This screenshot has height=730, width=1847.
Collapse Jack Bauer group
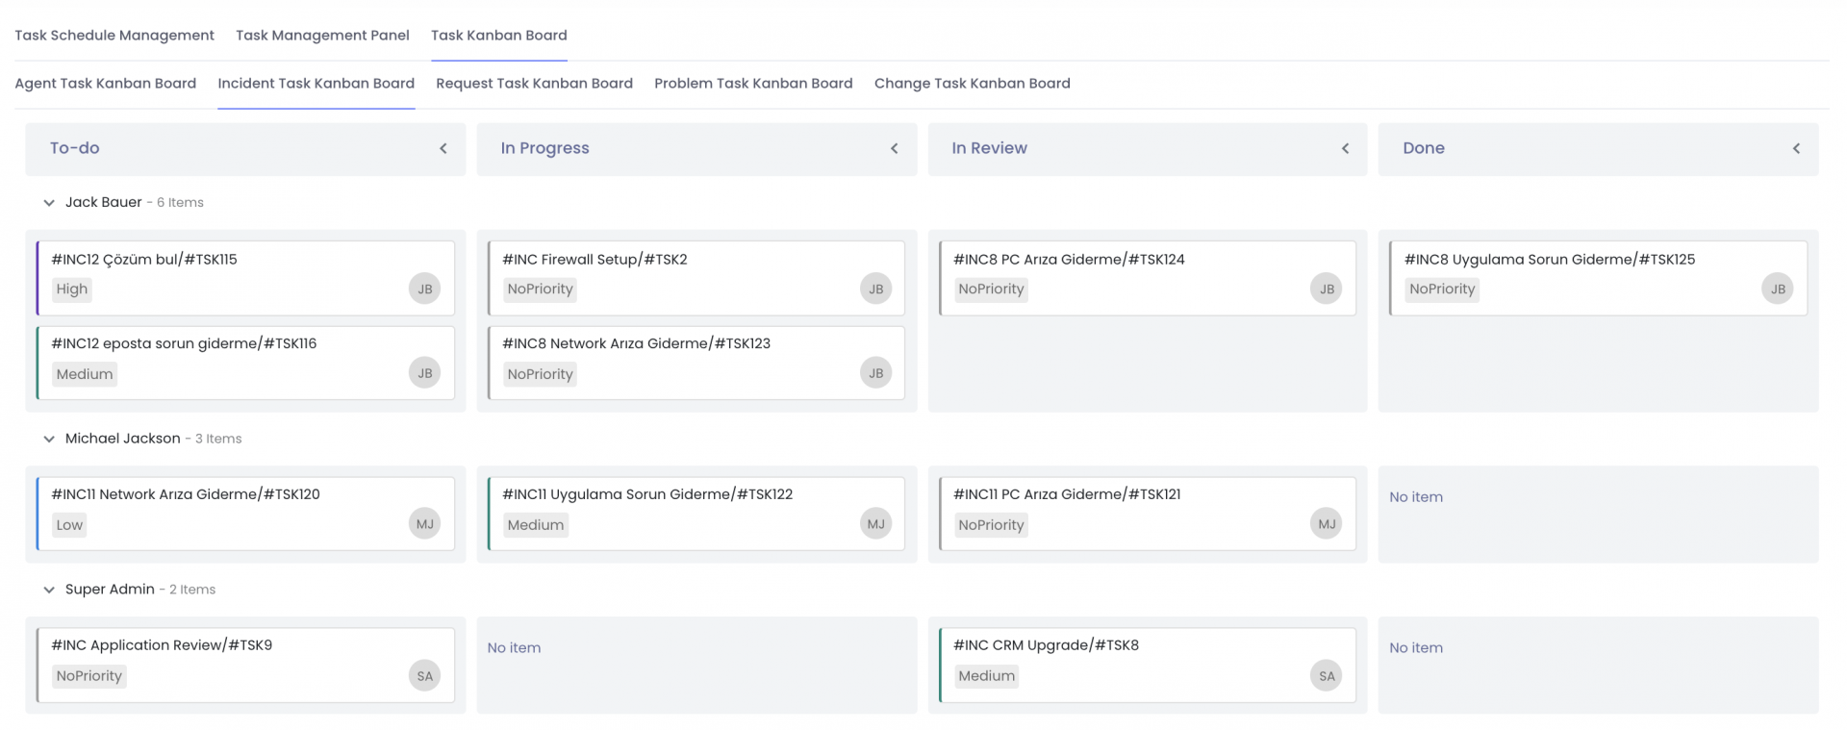(x=49, y=203)
